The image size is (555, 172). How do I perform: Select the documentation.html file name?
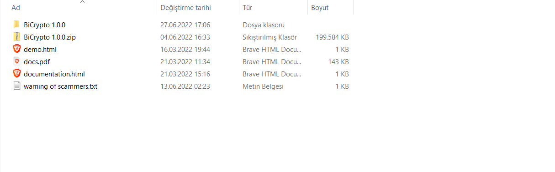coord(54,74)
